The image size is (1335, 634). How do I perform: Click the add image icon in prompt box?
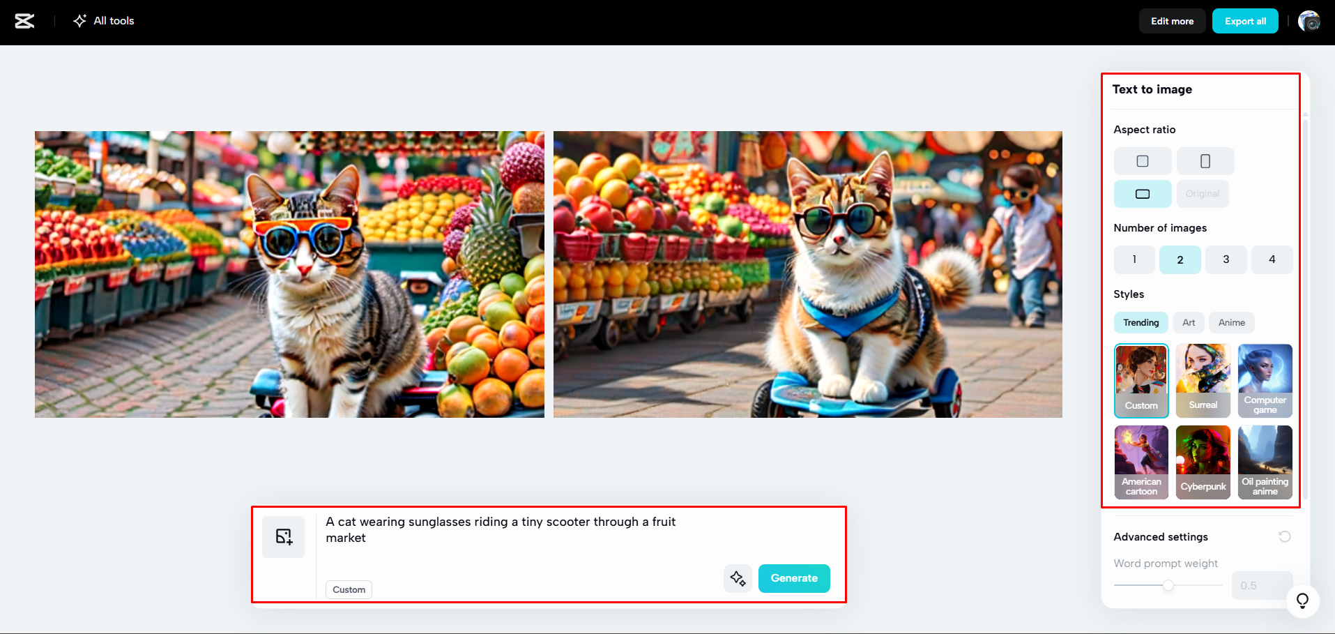283,536
